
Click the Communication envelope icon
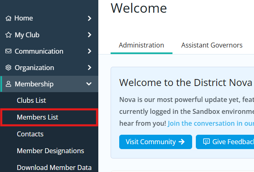tap(9, 51)
